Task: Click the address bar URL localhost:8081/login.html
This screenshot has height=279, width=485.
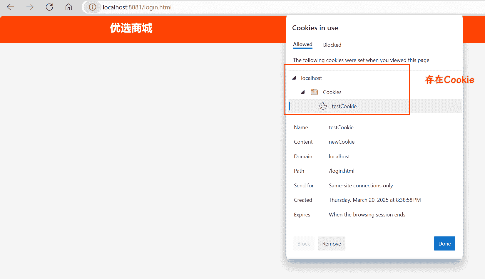Action: [137, 7]
